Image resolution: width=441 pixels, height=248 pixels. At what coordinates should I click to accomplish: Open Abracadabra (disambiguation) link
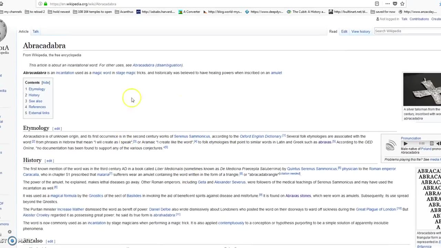click(x=157, y=65)
